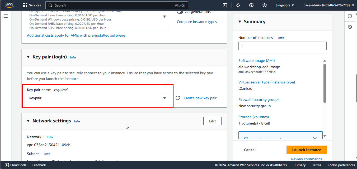
Task: Click the orange Launch instance button
Action: (x=306, y=150)
